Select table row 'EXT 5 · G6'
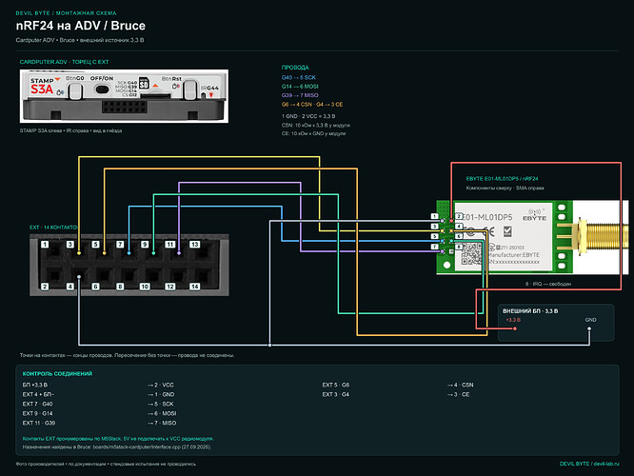 point(336,385)
